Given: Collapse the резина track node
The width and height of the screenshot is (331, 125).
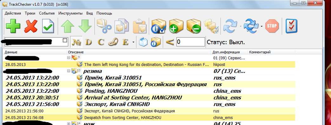Looking at the screenshot, I should pyautogui.click(x=69, y=71).
